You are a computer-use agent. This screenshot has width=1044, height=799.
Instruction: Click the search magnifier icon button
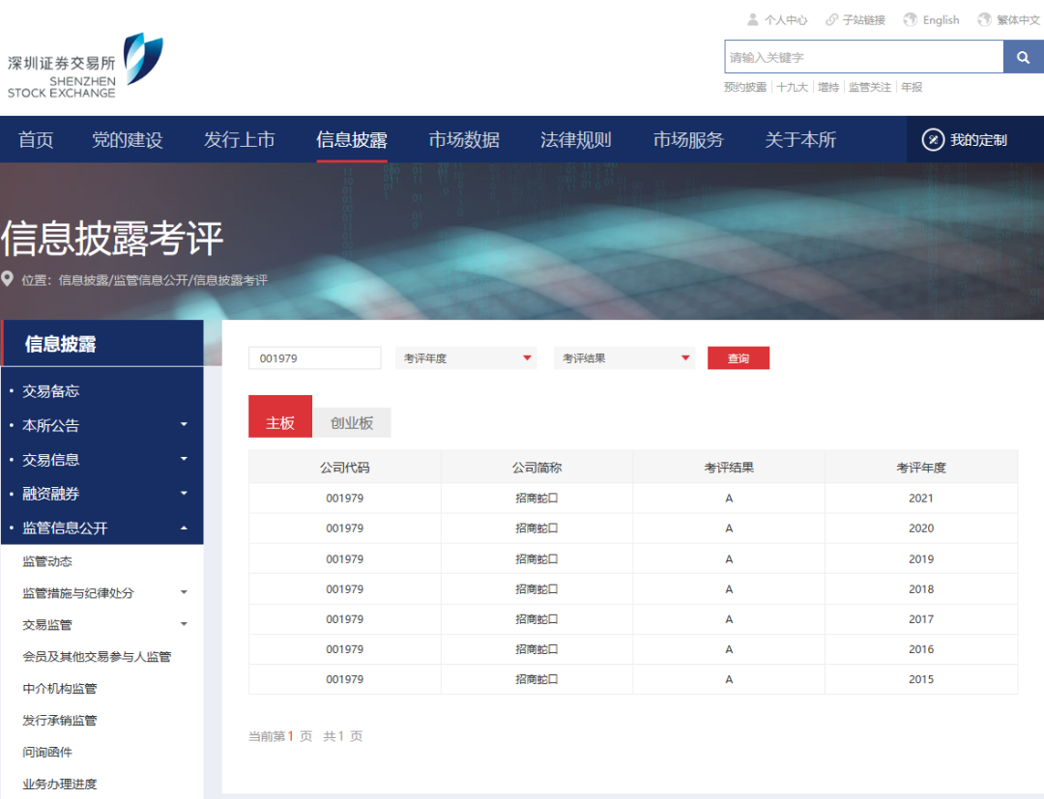1024,57
